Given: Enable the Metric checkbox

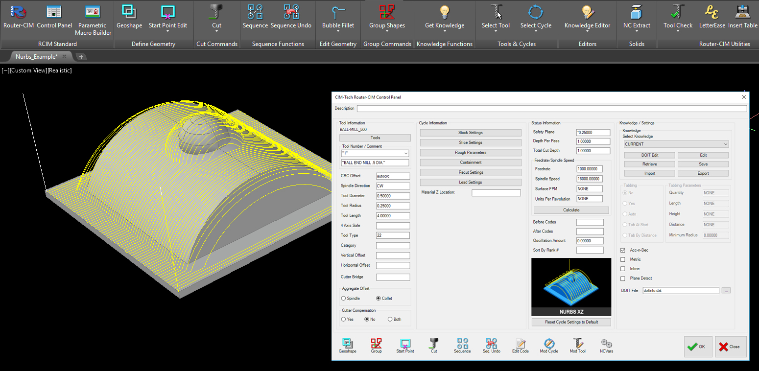Looking at the screenshot, I should [623, 259].
